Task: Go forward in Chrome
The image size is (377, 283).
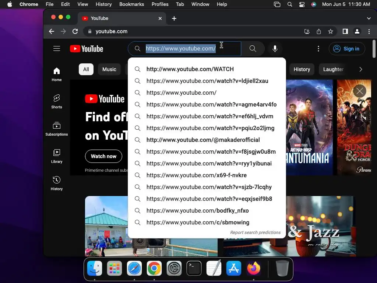Action: click(x=63, y=31)
